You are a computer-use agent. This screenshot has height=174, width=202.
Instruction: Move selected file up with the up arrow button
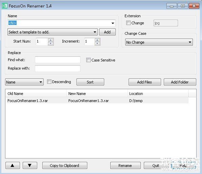coord(13,165)
